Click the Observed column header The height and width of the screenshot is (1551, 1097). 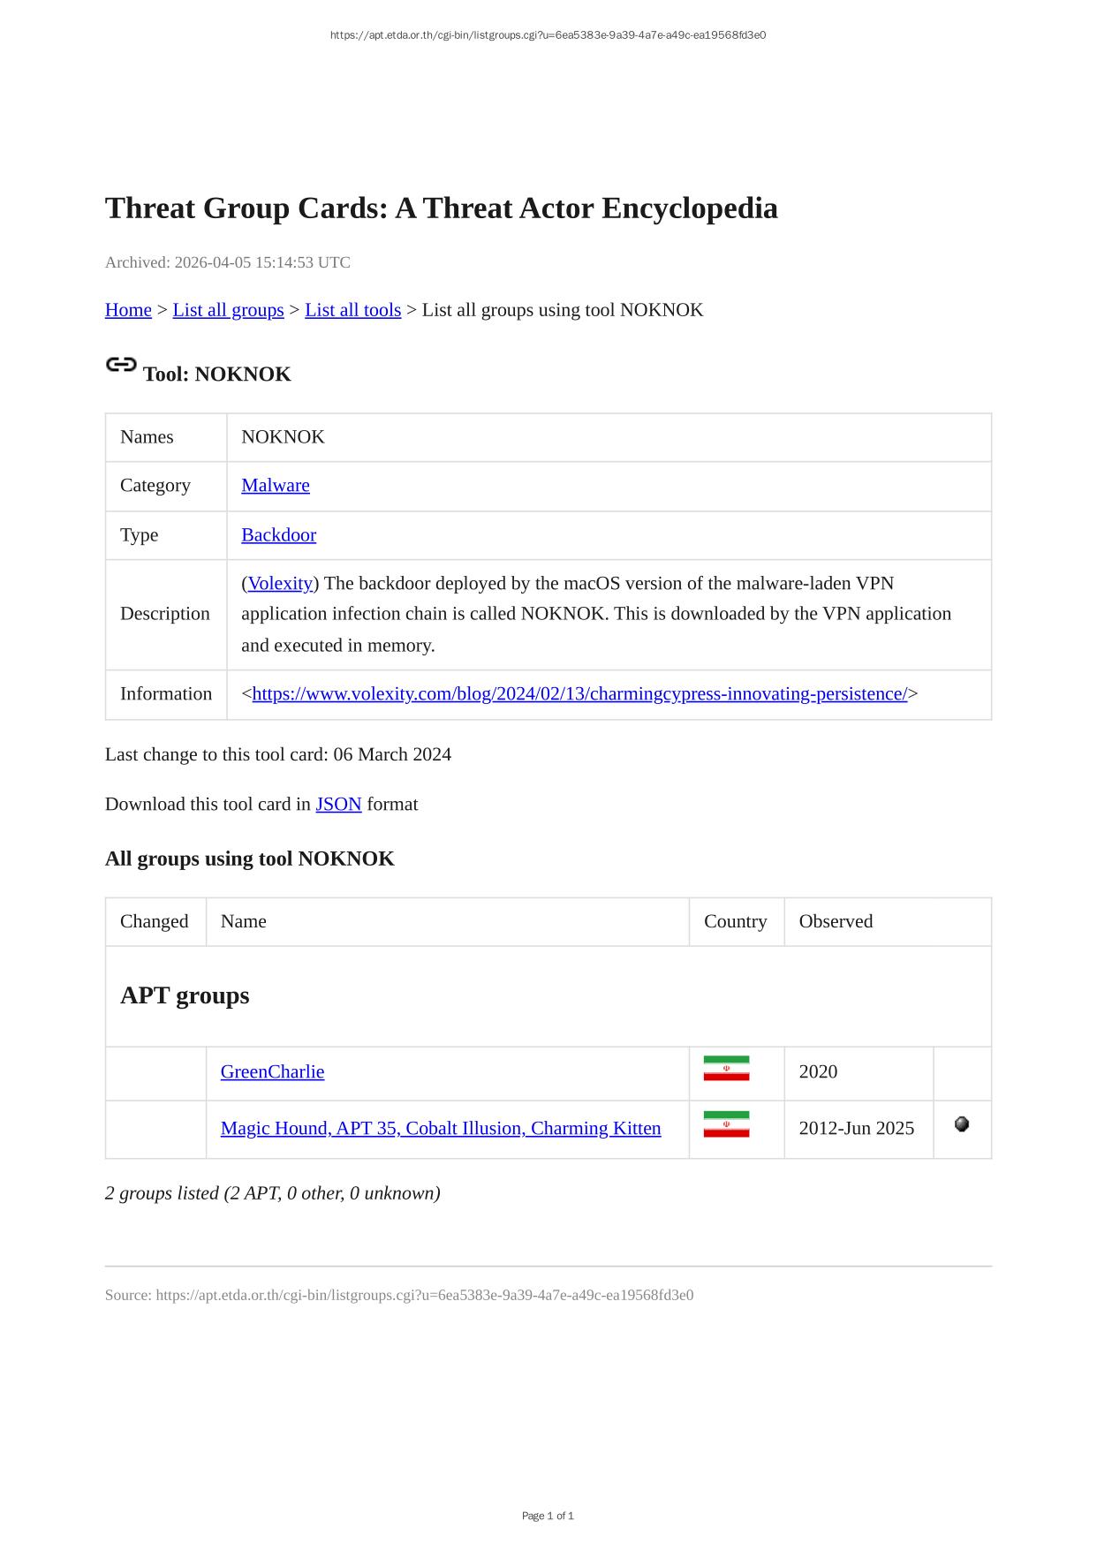coord(836,921)
